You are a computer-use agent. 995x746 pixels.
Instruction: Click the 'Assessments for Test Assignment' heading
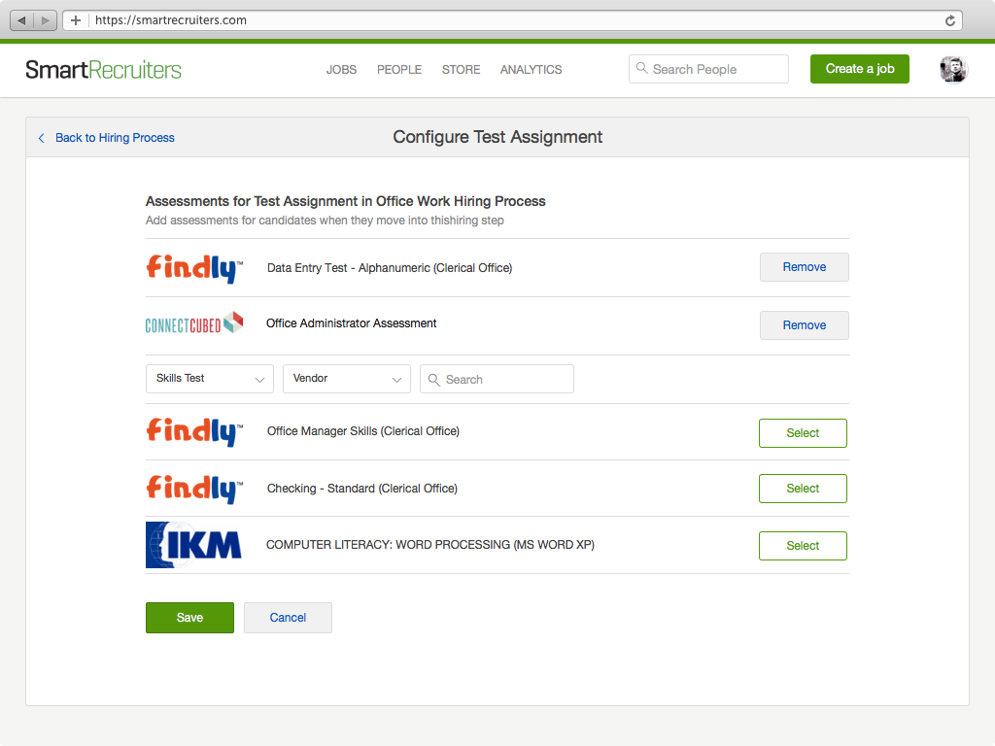[x=345, y=201]
